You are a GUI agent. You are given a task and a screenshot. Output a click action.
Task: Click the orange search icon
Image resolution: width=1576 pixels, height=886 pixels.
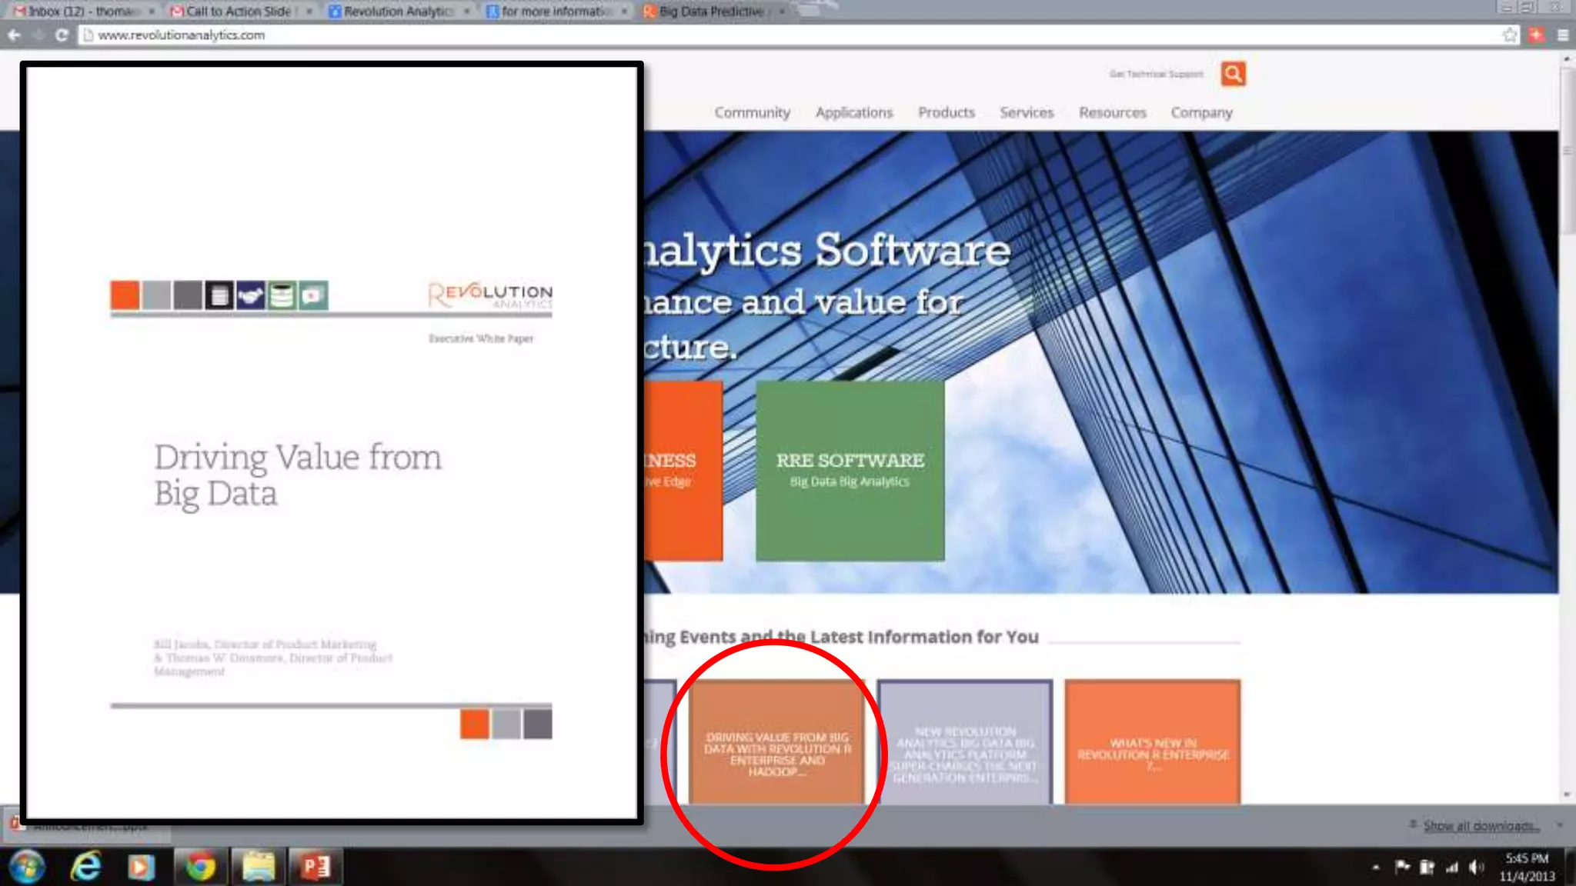point(1233,74)
